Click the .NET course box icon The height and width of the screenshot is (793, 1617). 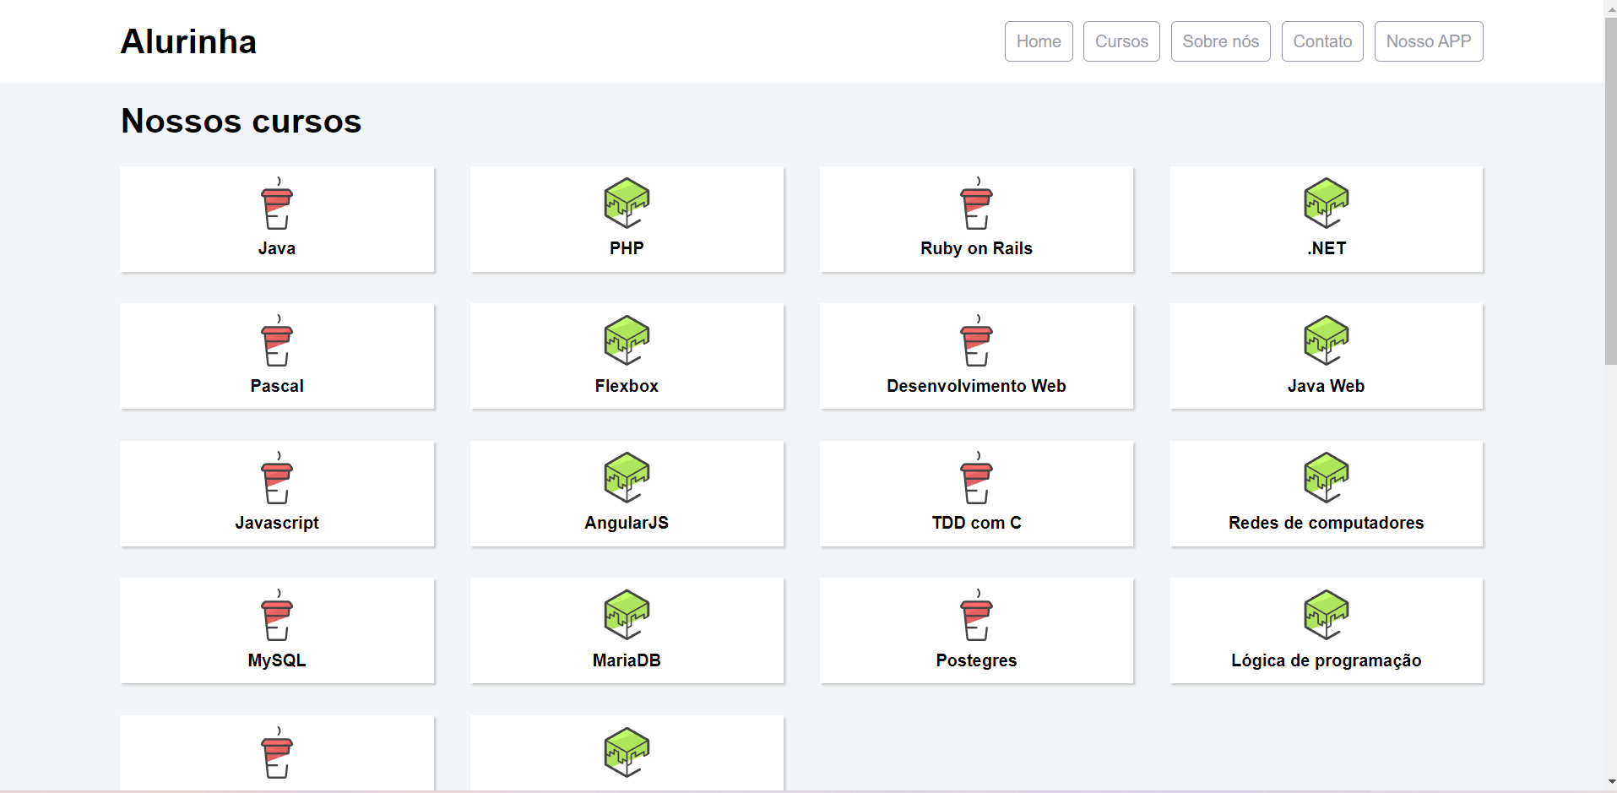tap(1326, 203)
